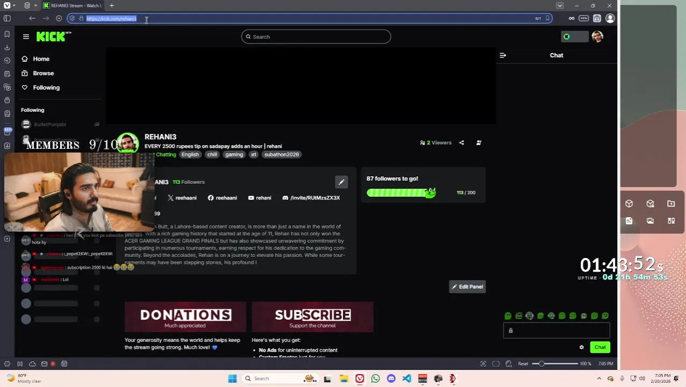The height and width of the screenshot is (387, 686).
Task: Open WhatsApp from taskbar
Action: click(x=375, y=379)
